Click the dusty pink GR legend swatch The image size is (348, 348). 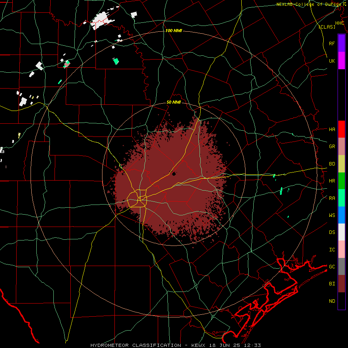341,147
